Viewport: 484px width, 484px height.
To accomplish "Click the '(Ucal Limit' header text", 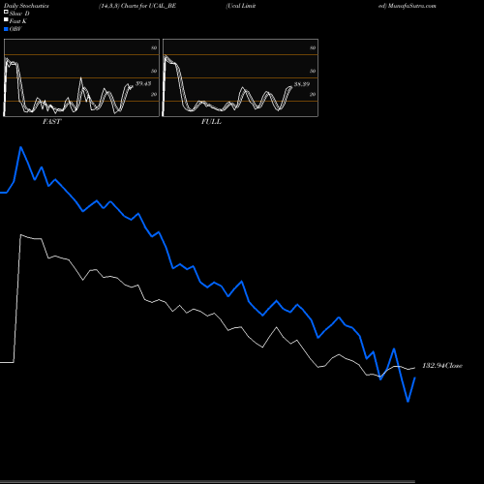I will (241, 6).
